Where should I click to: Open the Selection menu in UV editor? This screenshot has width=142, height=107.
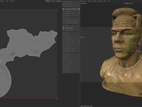(x=2, y=1)
